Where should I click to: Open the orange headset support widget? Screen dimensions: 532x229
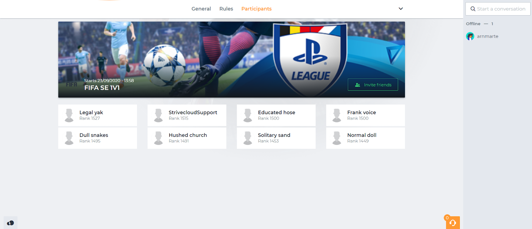(x=453, y=223)
